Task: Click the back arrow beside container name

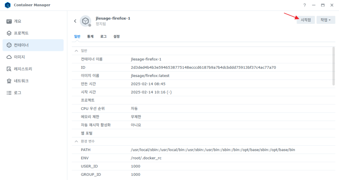Action: point(75,21)
